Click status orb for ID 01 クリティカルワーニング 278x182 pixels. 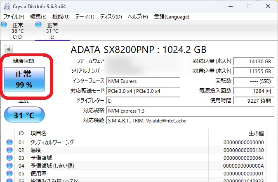[9, 142]
